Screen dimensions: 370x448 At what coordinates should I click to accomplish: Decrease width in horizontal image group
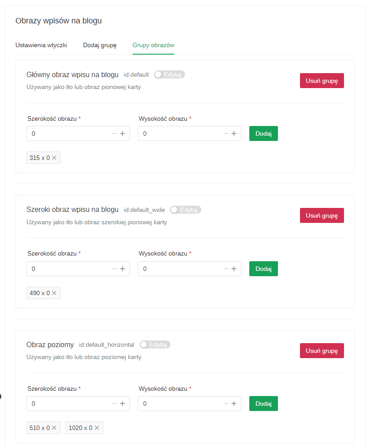[115, 404]
